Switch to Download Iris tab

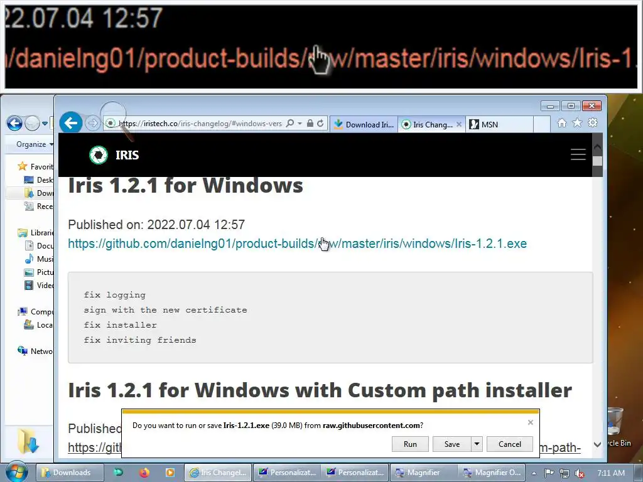pos(364,124)
